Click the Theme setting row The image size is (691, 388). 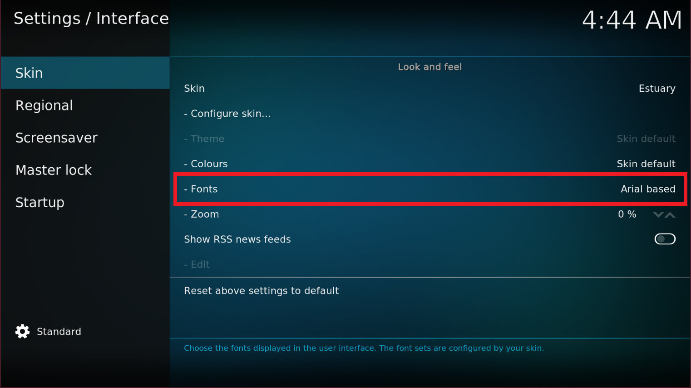coord(429,139)
